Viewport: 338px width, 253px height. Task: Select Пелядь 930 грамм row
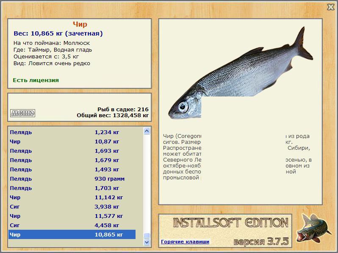72,179
